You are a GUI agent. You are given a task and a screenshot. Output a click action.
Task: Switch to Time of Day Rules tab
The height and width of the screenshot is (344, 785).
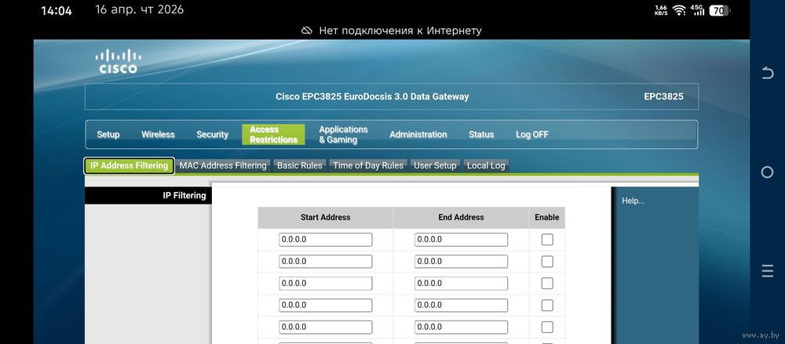point(368,166)
